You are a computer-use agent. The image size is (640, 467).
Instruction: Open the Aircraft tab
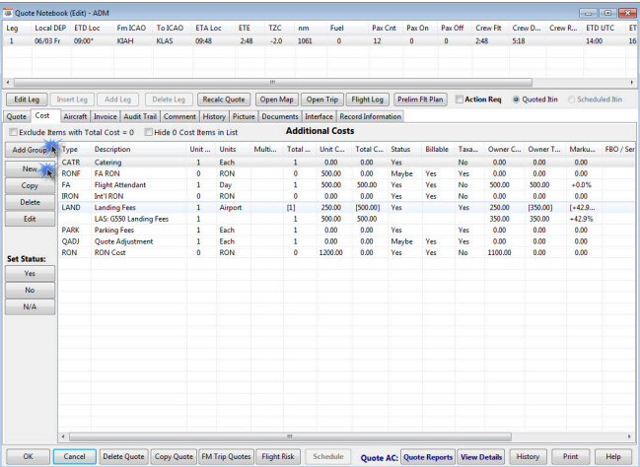75,116
